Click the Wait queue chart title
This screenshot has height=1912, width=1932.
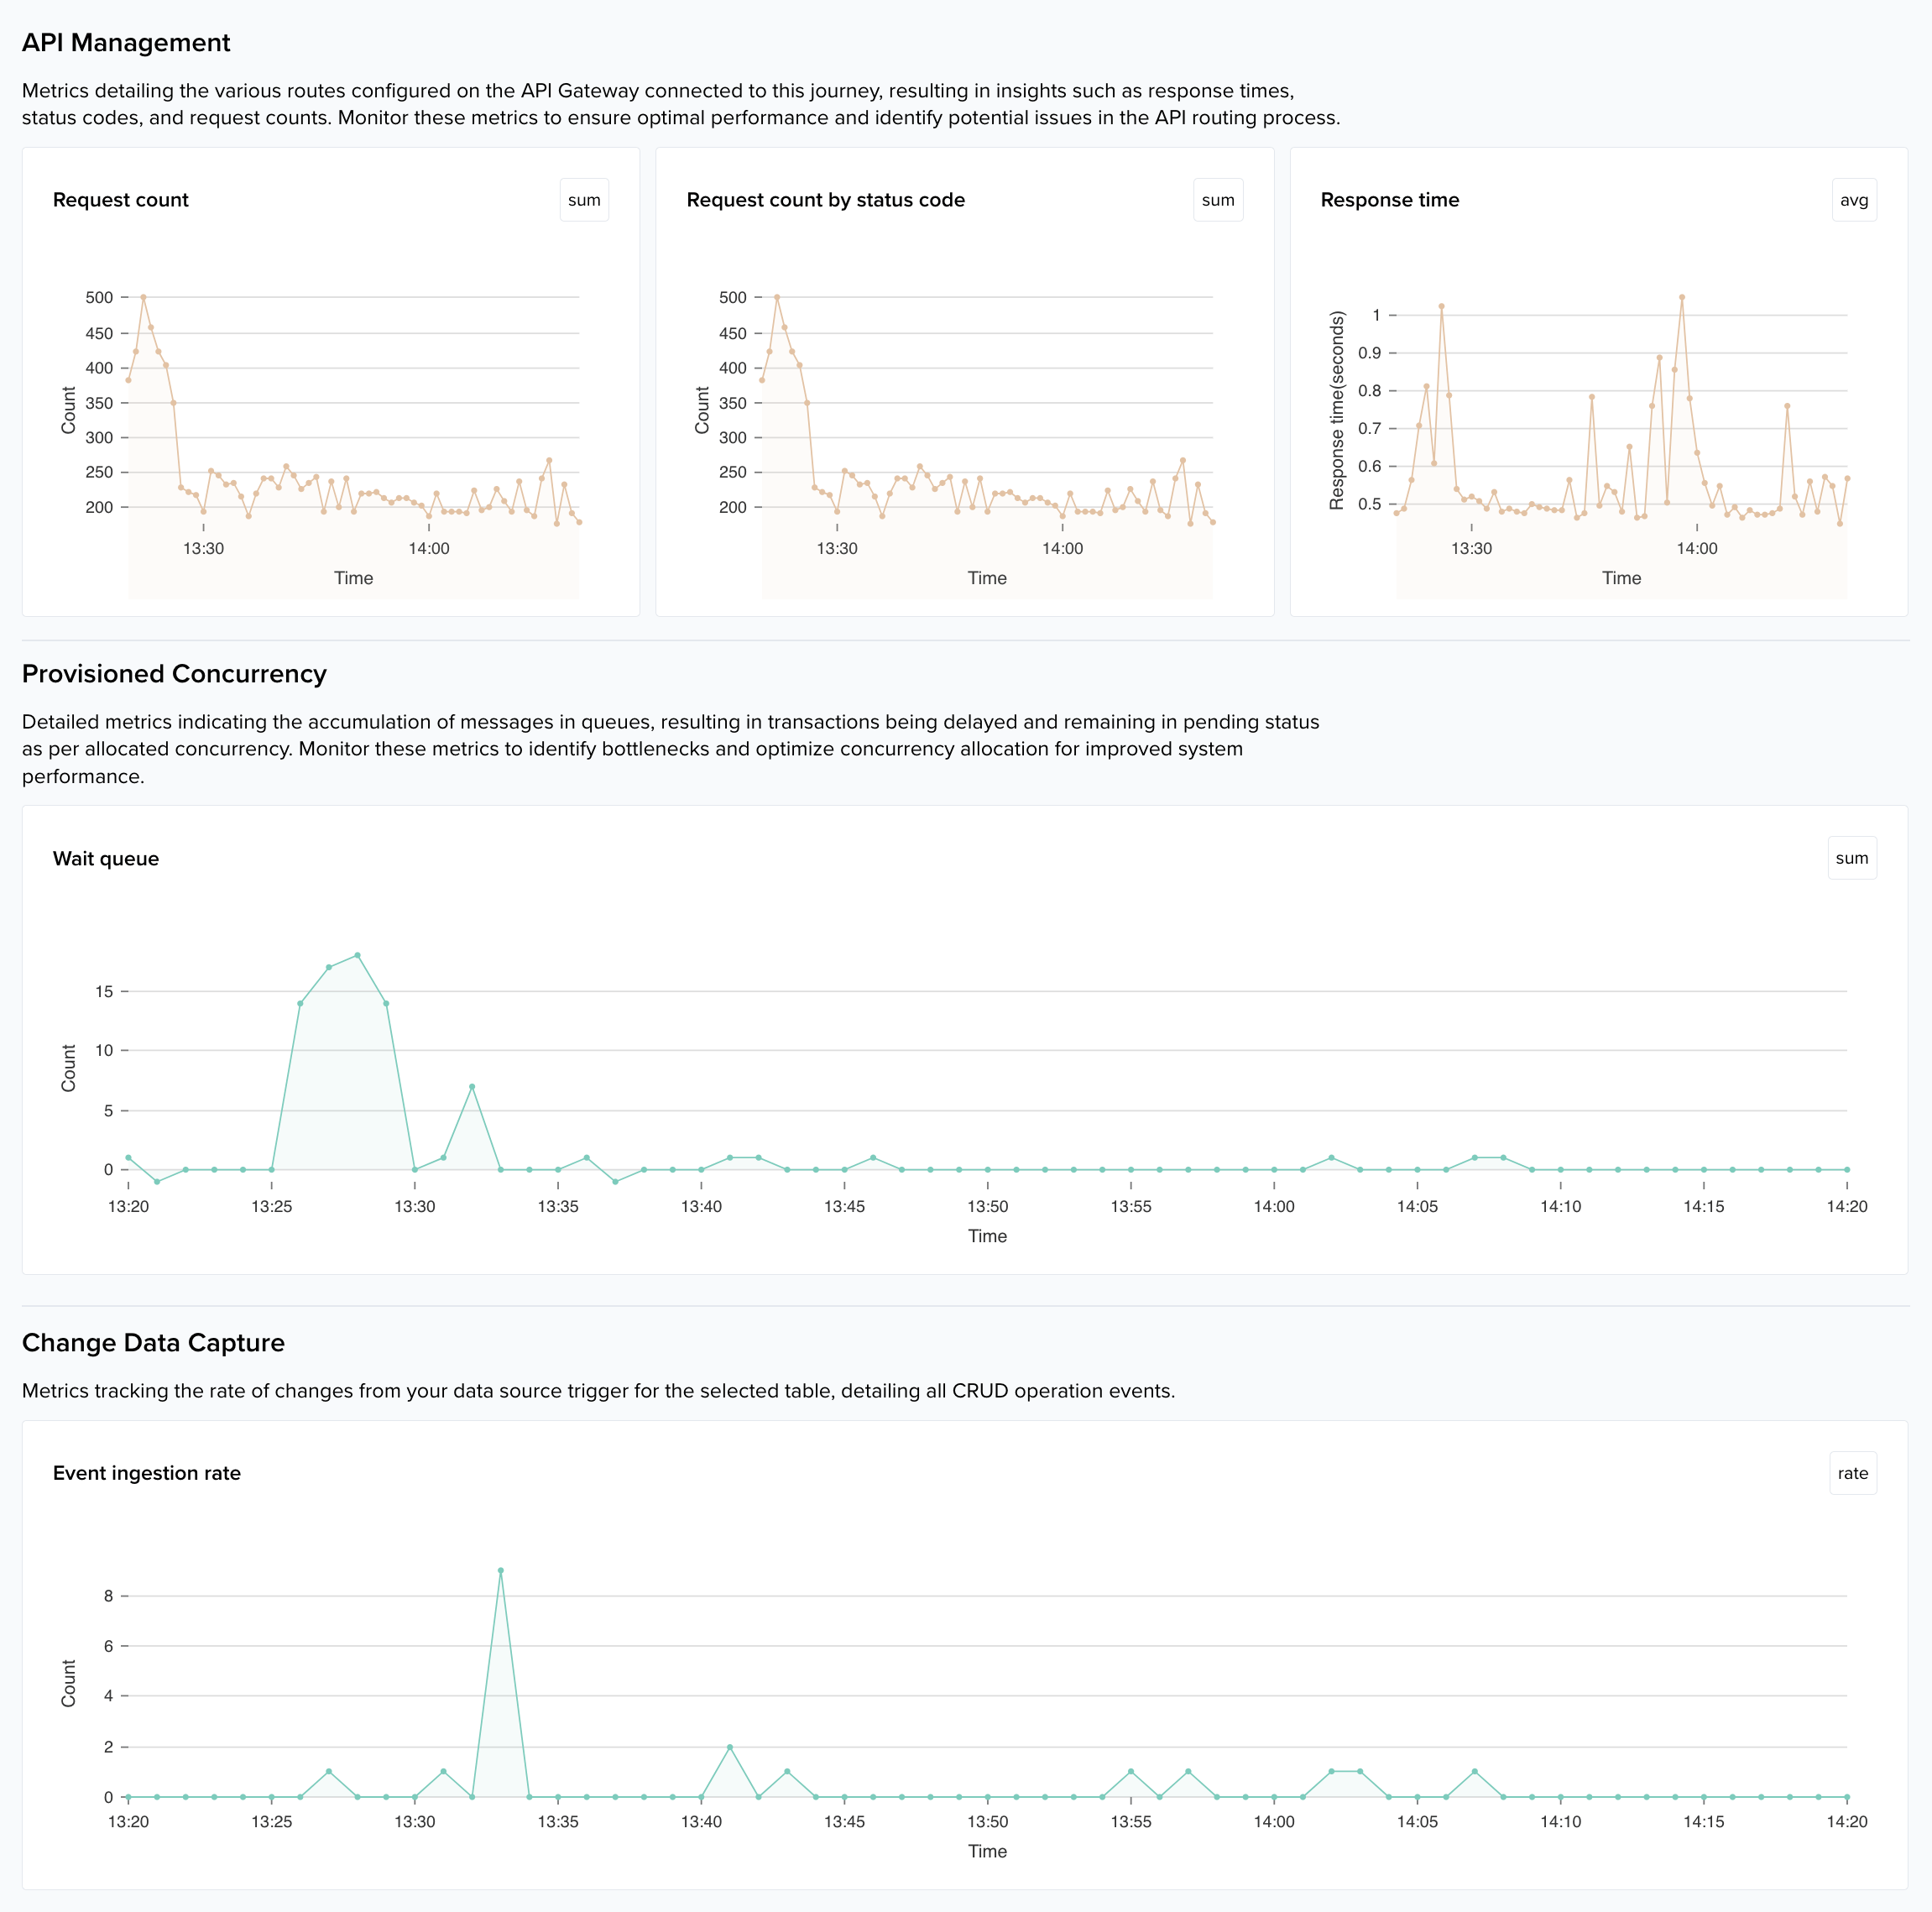[105, 859]
